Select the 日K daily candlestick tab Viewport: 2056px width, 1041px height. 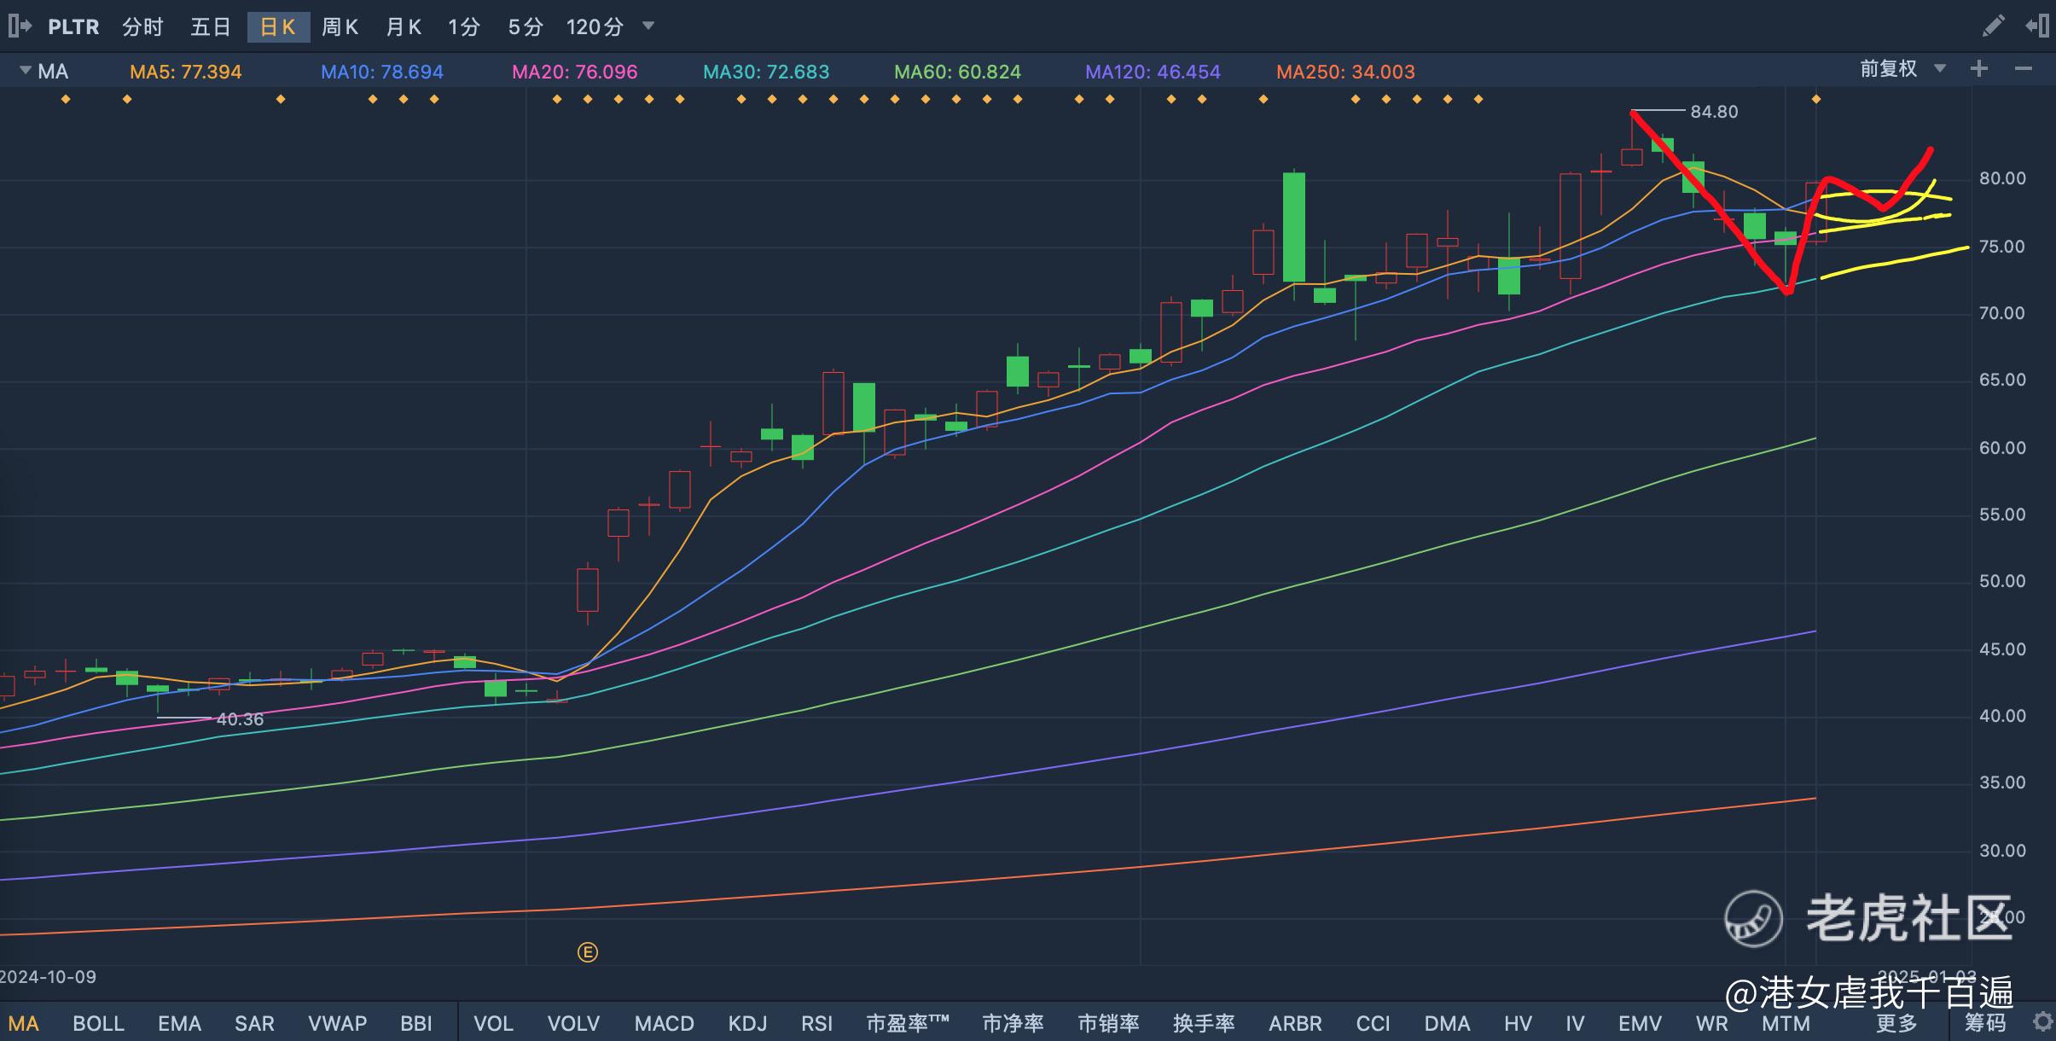point(278,27)
